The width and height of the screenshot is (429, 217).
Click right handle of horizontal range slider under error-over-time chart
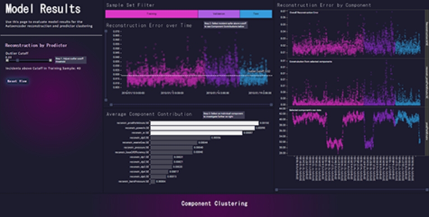(x=271, y=105)
